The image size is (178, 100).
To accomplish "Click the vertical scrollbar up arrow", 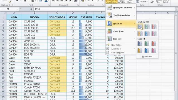I will click(x=176, y=14).
